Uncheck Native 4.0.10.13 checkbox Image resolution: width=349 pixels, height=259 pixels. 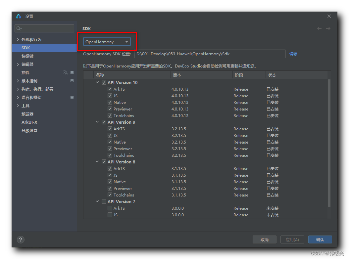coord(110,102)
